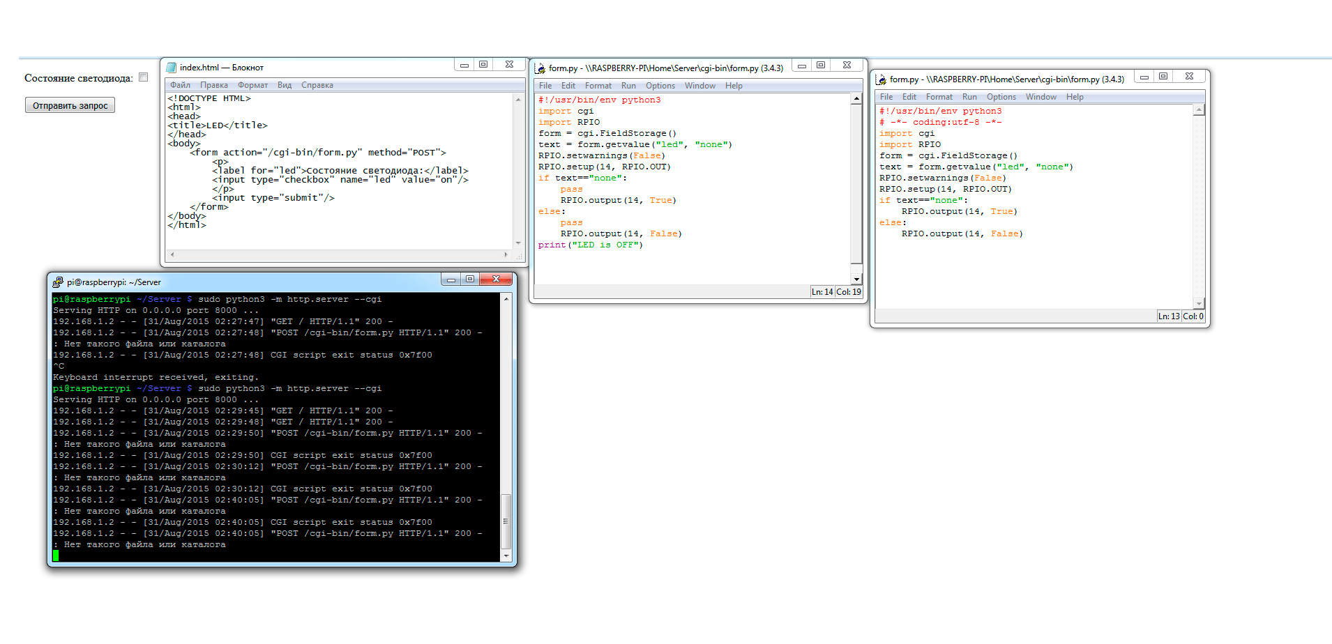Screen dimensions: 1332x644
Task: Click the Python icon of middle form.py window
Action: 540,68
